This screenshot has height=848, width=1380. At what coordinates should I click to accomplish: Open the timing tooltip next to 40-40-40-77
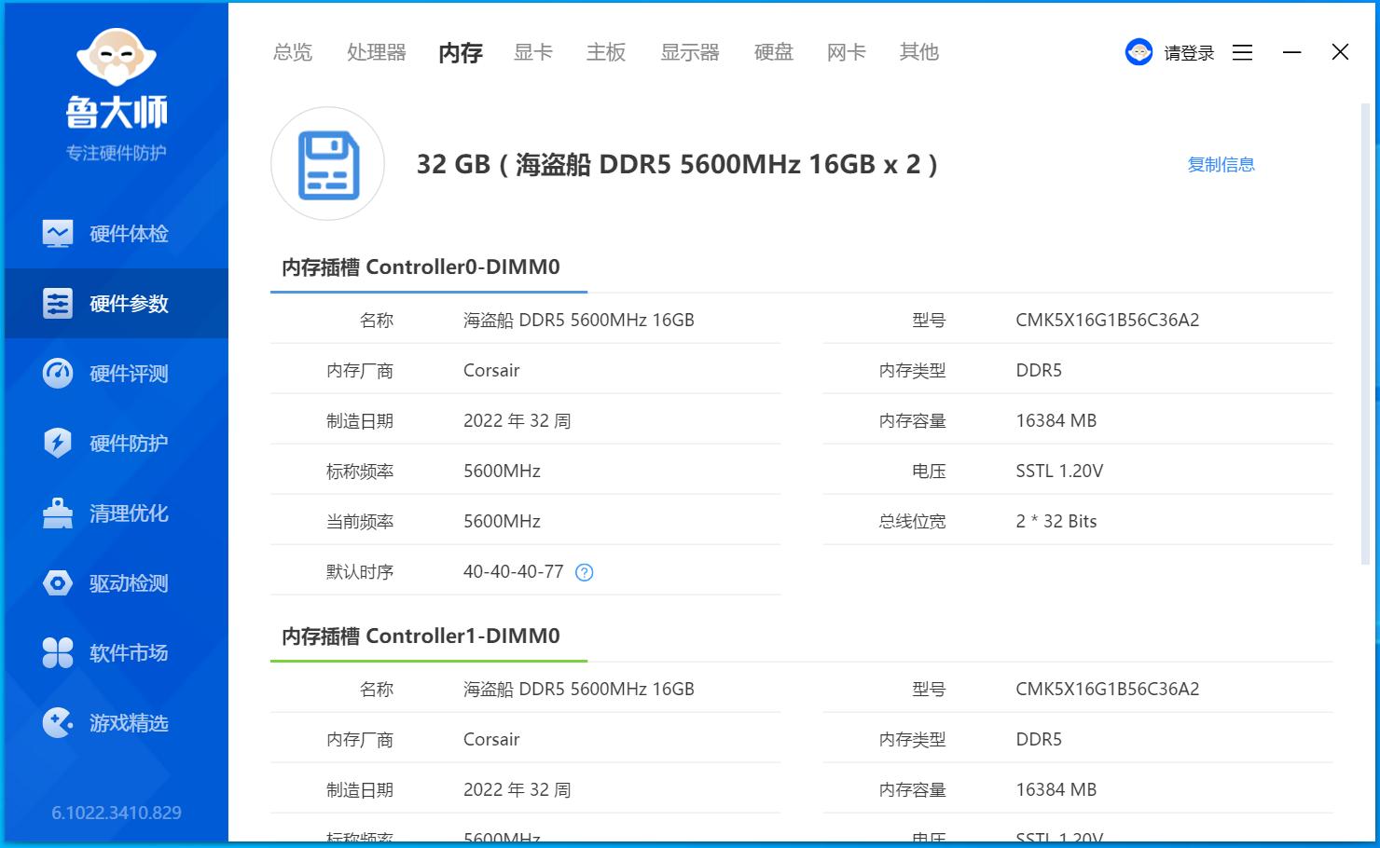pyautogui.click(x=584, y=572)
